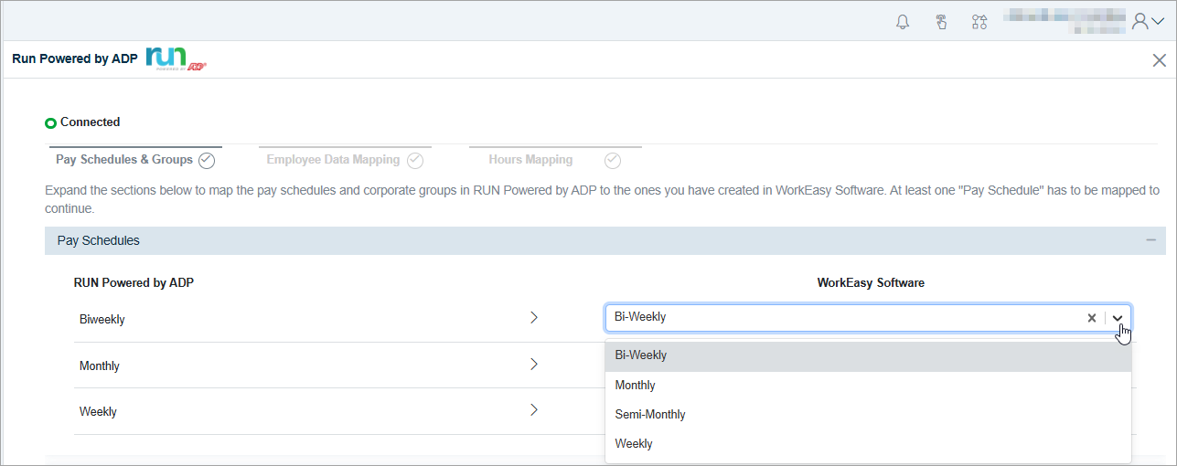Clear the Bi-Weekly selection with X
The image size is (1177, 466).
pos(1091,318)
